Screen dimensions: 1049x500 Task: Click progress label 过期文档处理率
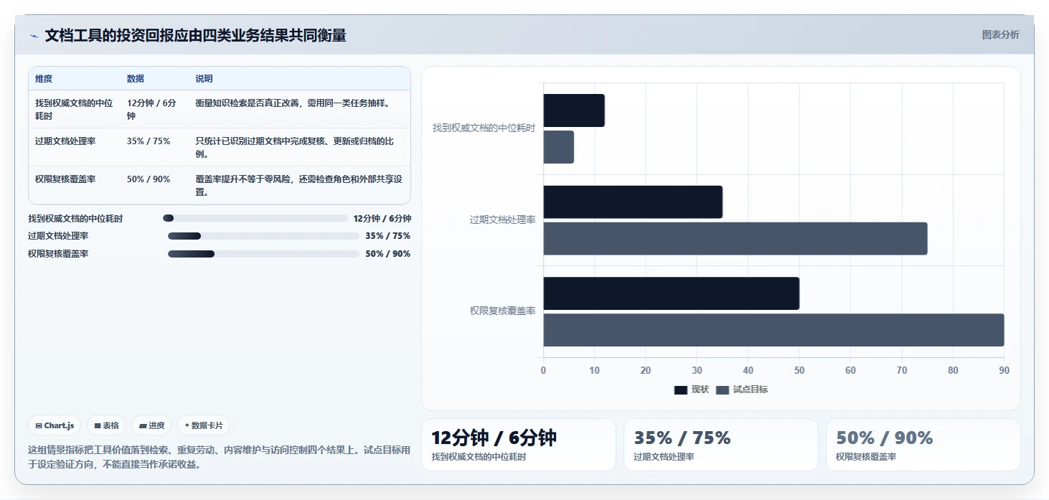tap(58, 236)
